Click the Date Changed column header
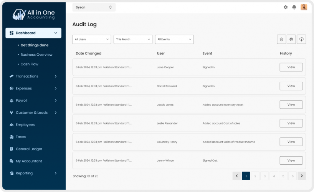This screenshot has width=314, height=192. point(89,53)
